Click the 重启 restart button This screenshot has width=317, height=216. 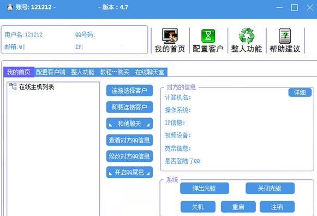(x=238, y=207)
